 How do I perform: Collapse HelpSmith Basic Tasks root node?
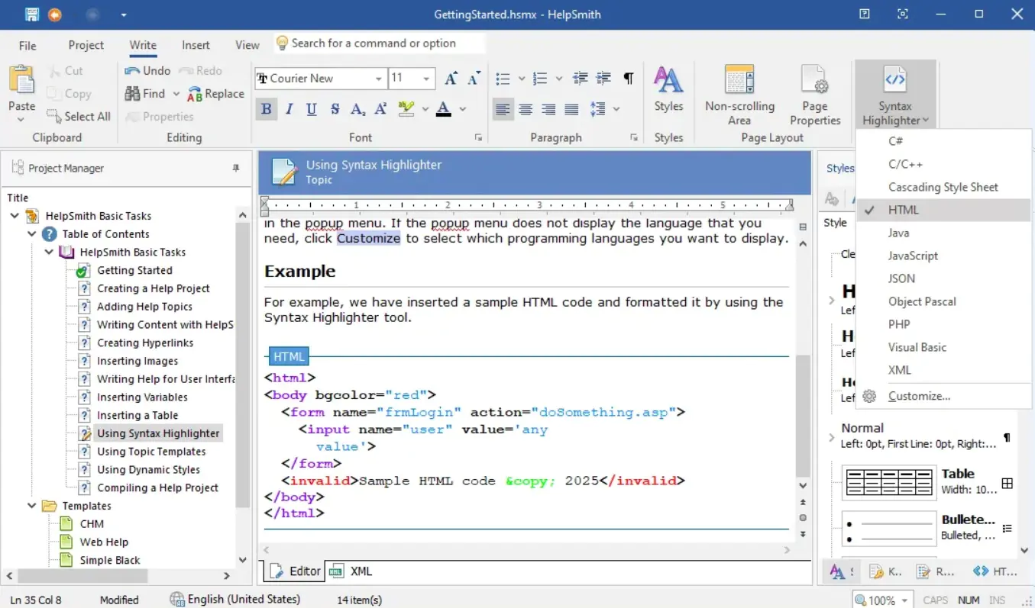click(15, 216)
